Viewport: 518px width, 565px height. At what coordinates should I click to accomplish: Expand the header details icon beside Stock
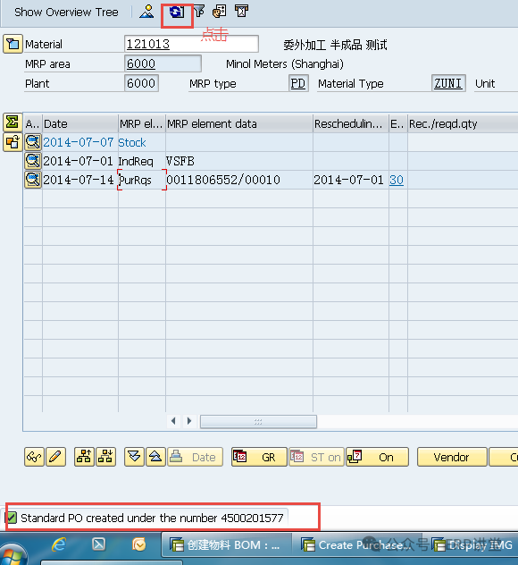click(13, 142)
